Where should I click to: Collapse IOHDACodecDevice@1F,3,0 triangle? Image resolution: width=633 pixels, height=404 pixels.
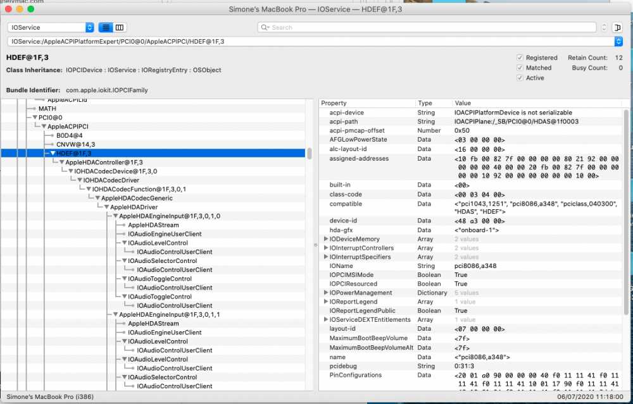click(x=70, y=171)
